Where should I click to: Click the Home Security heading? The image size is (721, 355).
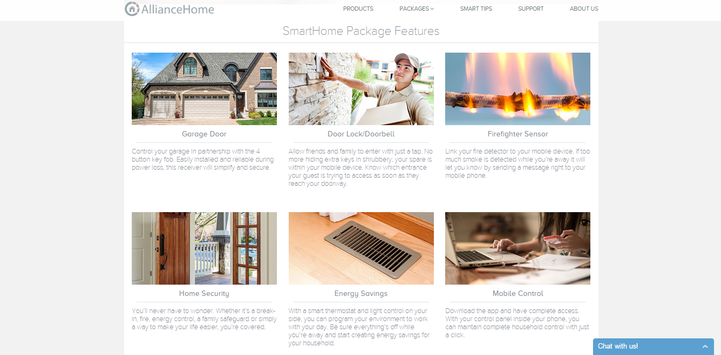[x=204, y=293]
